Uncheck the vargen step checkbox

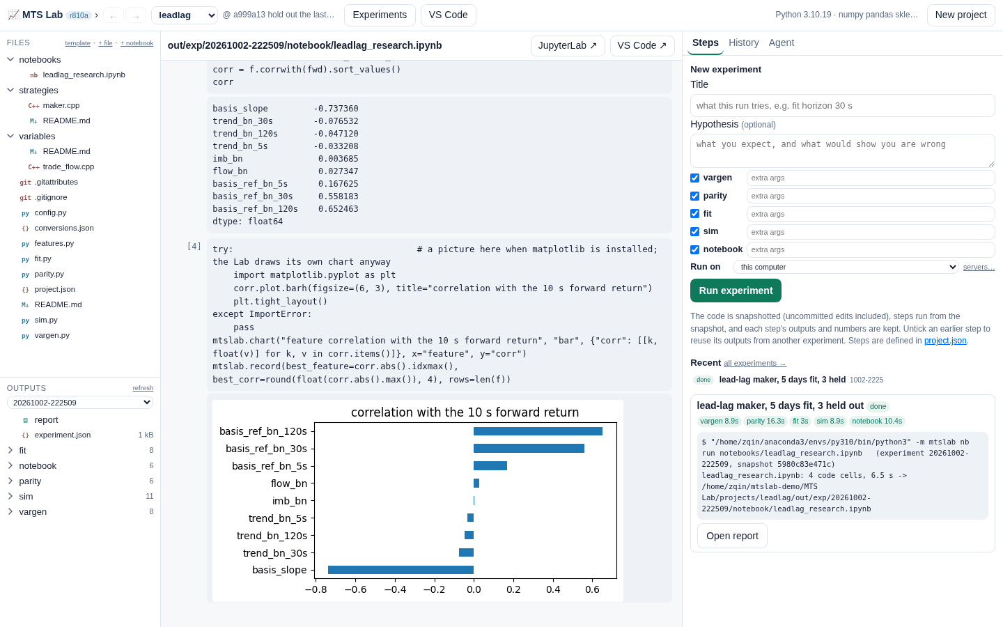(x=694, y=178)
